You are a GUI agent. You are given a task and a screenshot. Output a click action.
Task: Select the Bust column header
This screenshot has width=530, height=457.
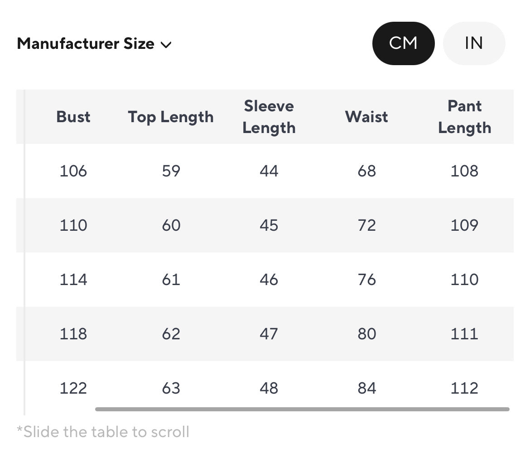click(73, 117)
